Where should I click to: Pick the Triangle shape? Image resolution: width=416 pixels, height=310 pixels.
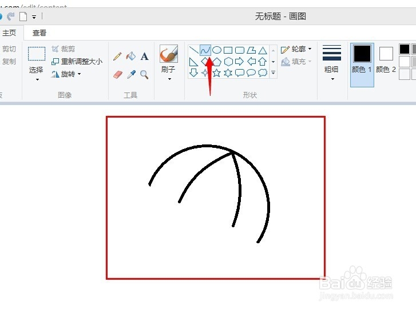coord(263,50)
